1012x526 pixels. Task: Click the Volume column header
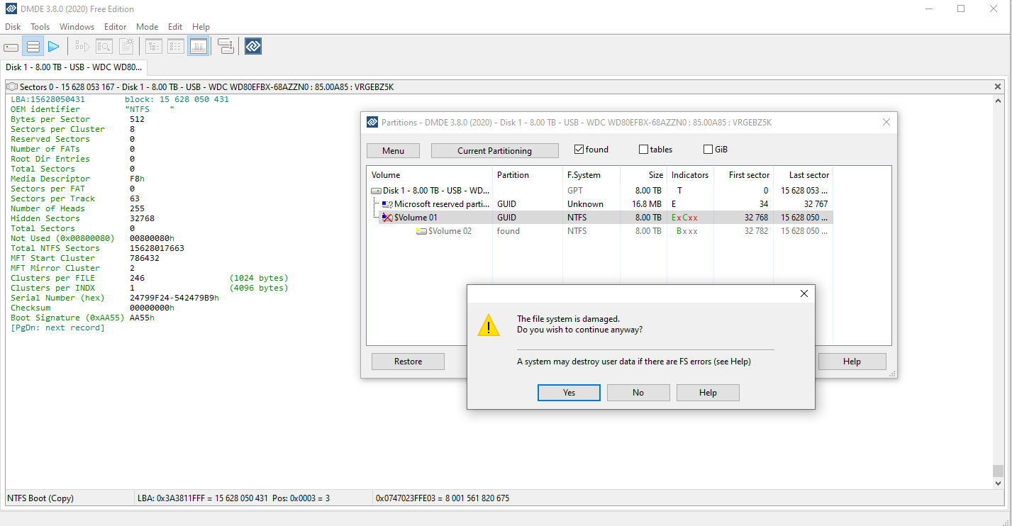click(x=430, y=175)
